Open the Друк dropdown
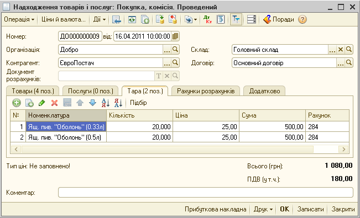Screen dimensions: 360x218 coord(263,209)
